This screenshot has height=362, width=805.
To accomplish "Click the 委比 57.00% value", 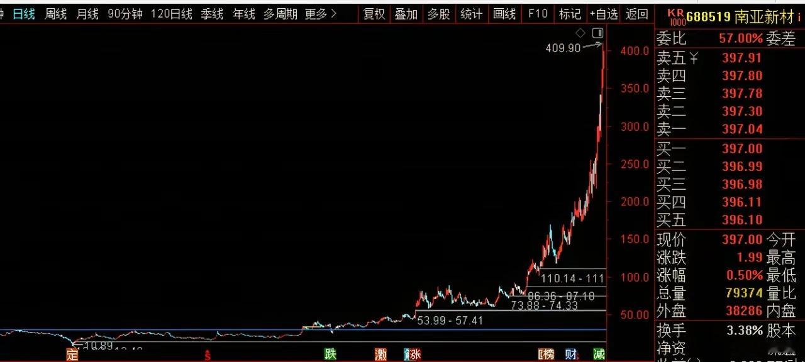I will click(x=740, y=38).
